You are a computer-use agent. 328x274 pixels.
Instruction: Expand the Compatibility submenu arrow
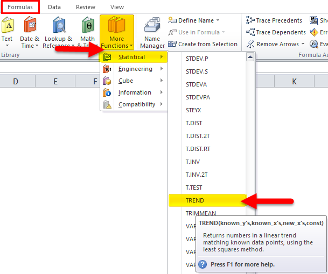pyautogui.click(x=162, y=104)
